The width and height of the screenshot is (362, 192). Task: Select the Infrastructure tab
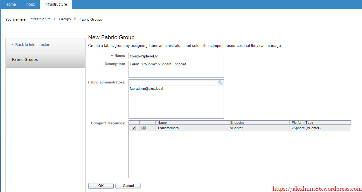(x=56, y=4)
